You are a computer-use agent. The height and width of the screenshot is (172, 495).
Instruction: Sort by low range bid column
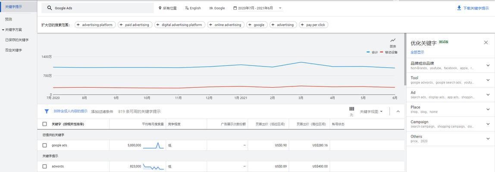pyautogui.click(x=271, y=124)
